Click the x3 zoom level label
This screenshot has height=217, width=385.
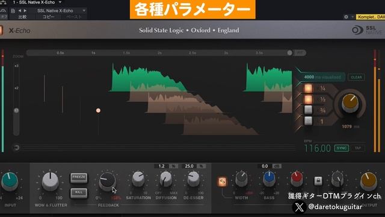point(16,66)
